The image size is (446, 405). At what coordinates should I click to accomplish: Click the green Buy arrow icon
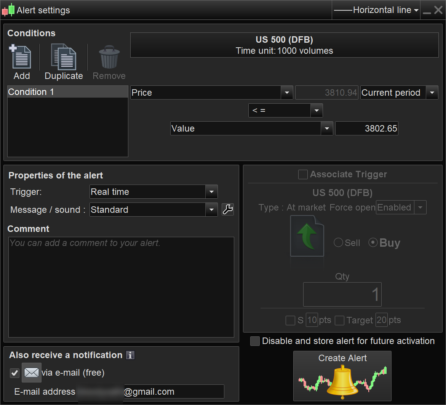tap(307, 236)
